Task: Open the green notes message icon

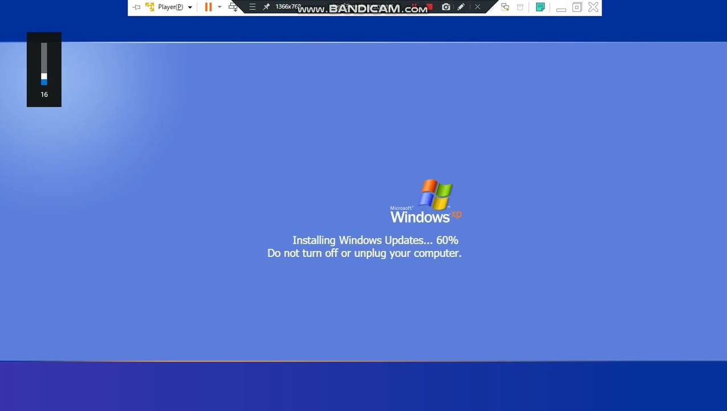Action: pos(540,7)
